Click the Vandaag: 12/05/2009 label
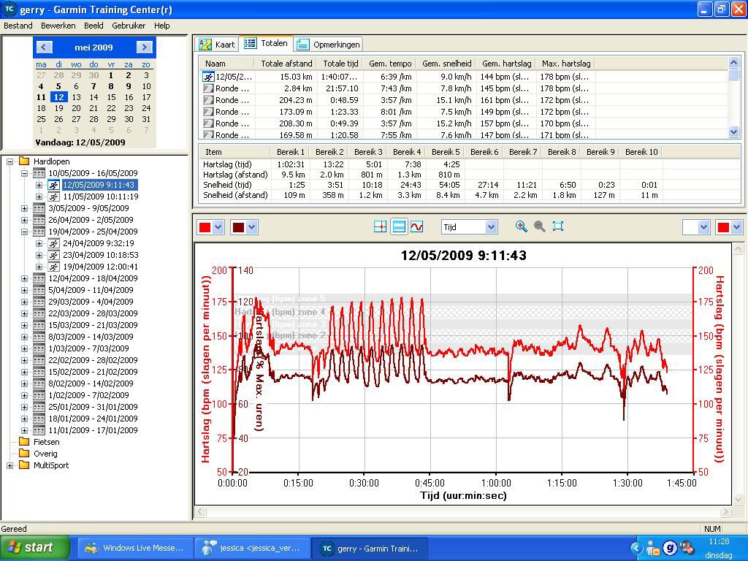This screenshot has height=561, width=748. (x=80, y=142)
